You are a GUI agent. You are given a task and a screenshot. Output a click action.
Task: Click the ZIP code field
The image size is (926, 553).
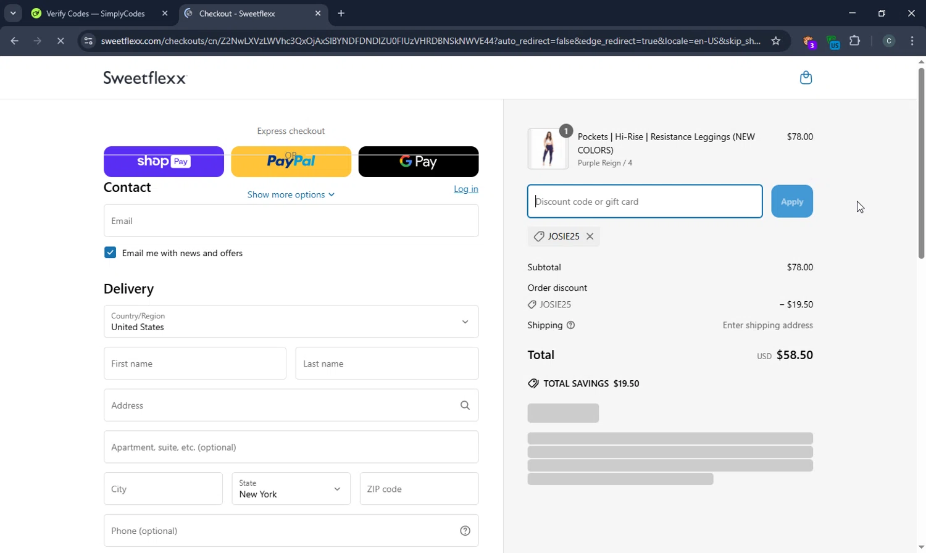click(x=419, y=489)
